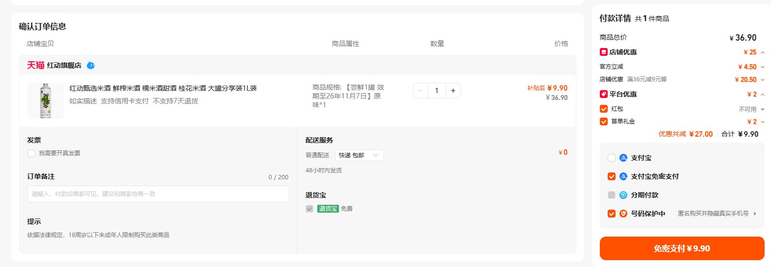The width and height of the screenshot is (771, 267).
Task: Click the minus quantity button
Action: (420, 91)
